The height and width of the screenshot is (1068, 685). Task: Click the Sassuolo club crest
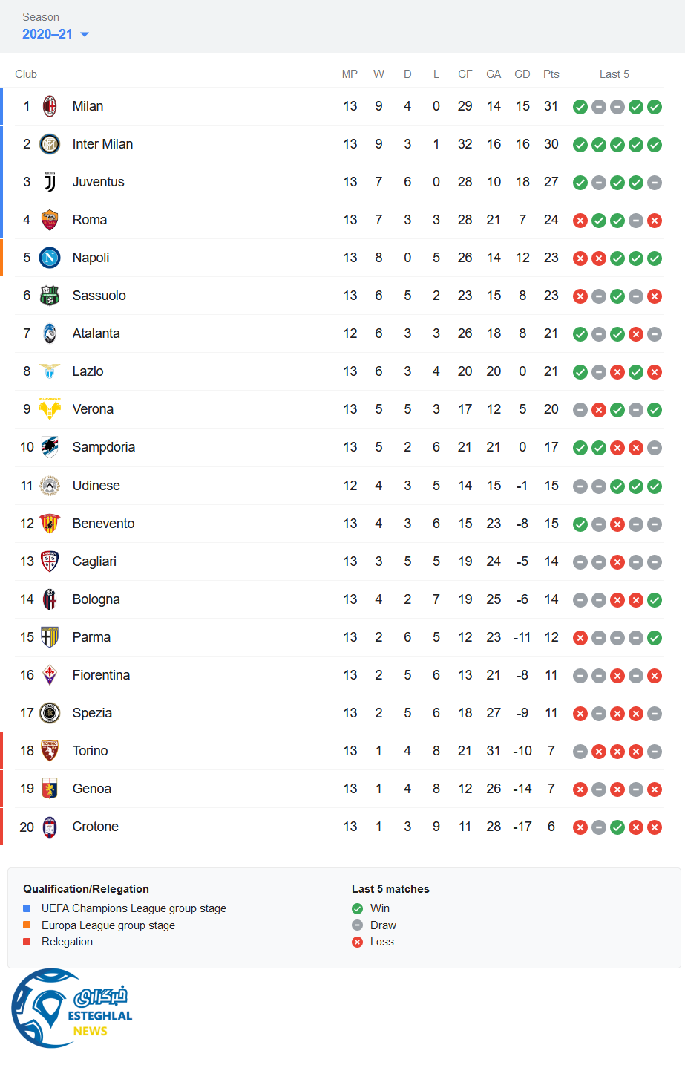(x=50, y=296)
